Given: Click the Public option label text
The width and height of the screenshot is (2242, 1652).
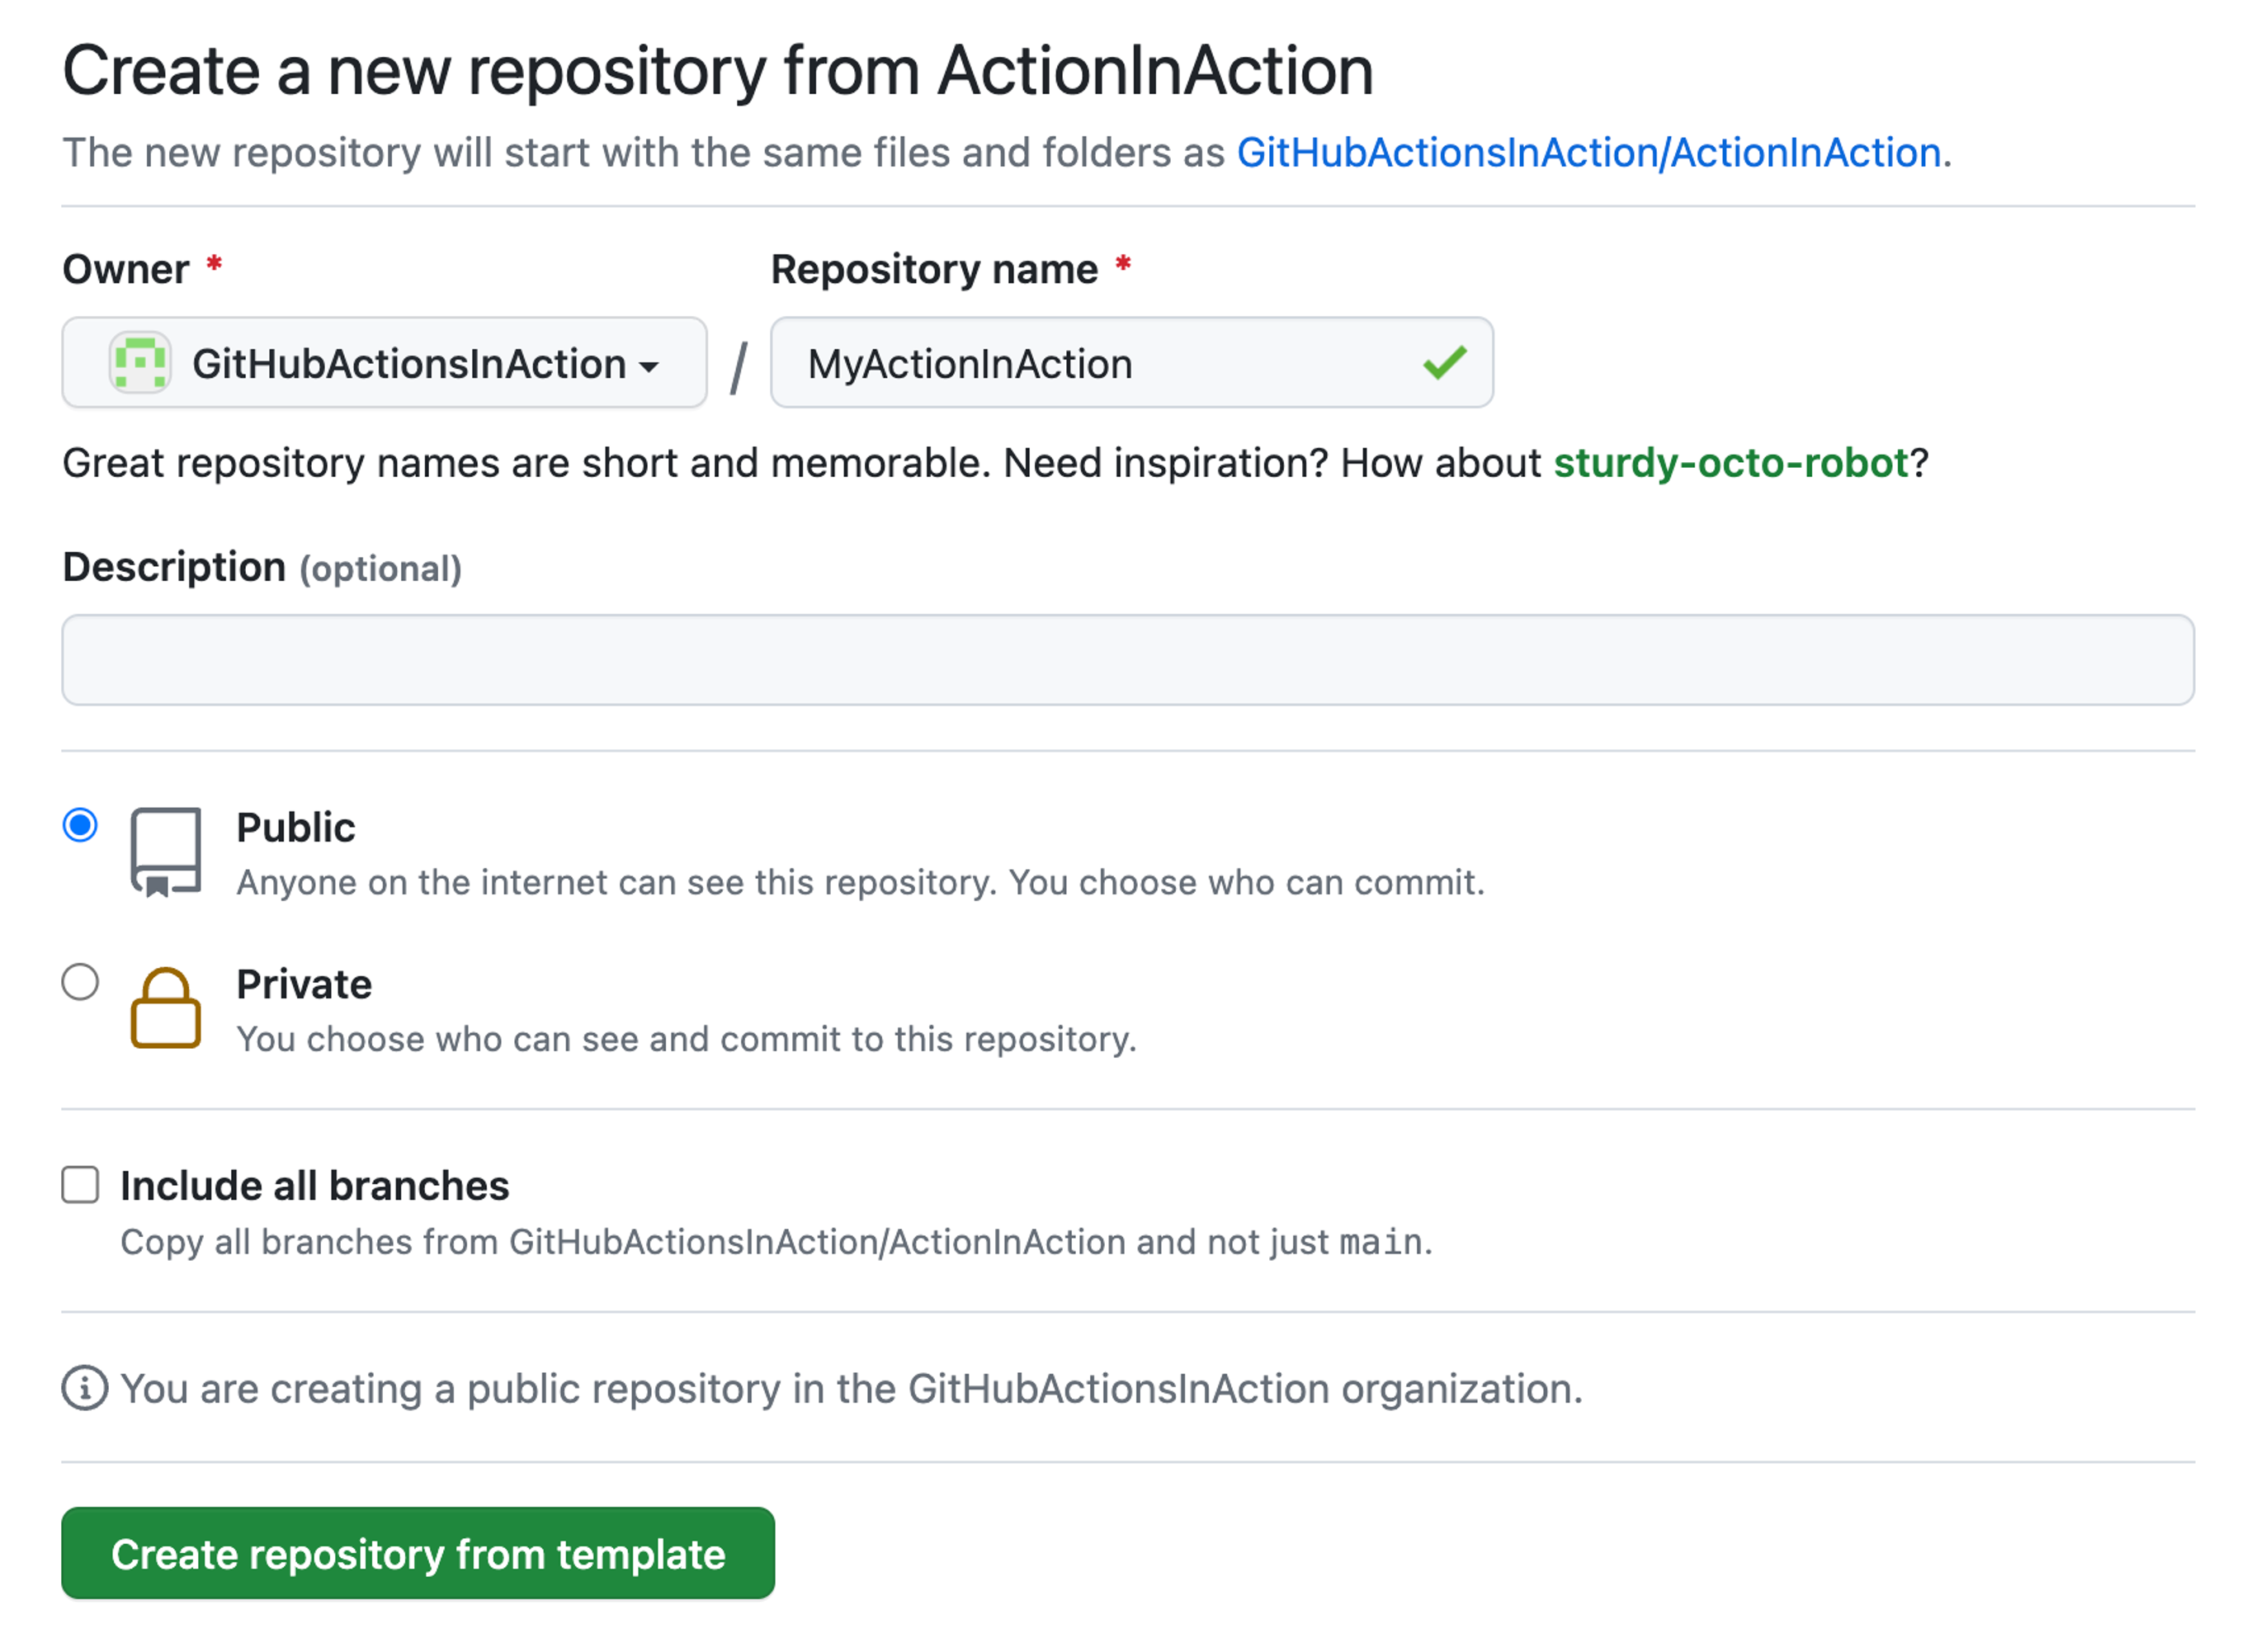Looking at the screenshot, I should tap(295, 825).
